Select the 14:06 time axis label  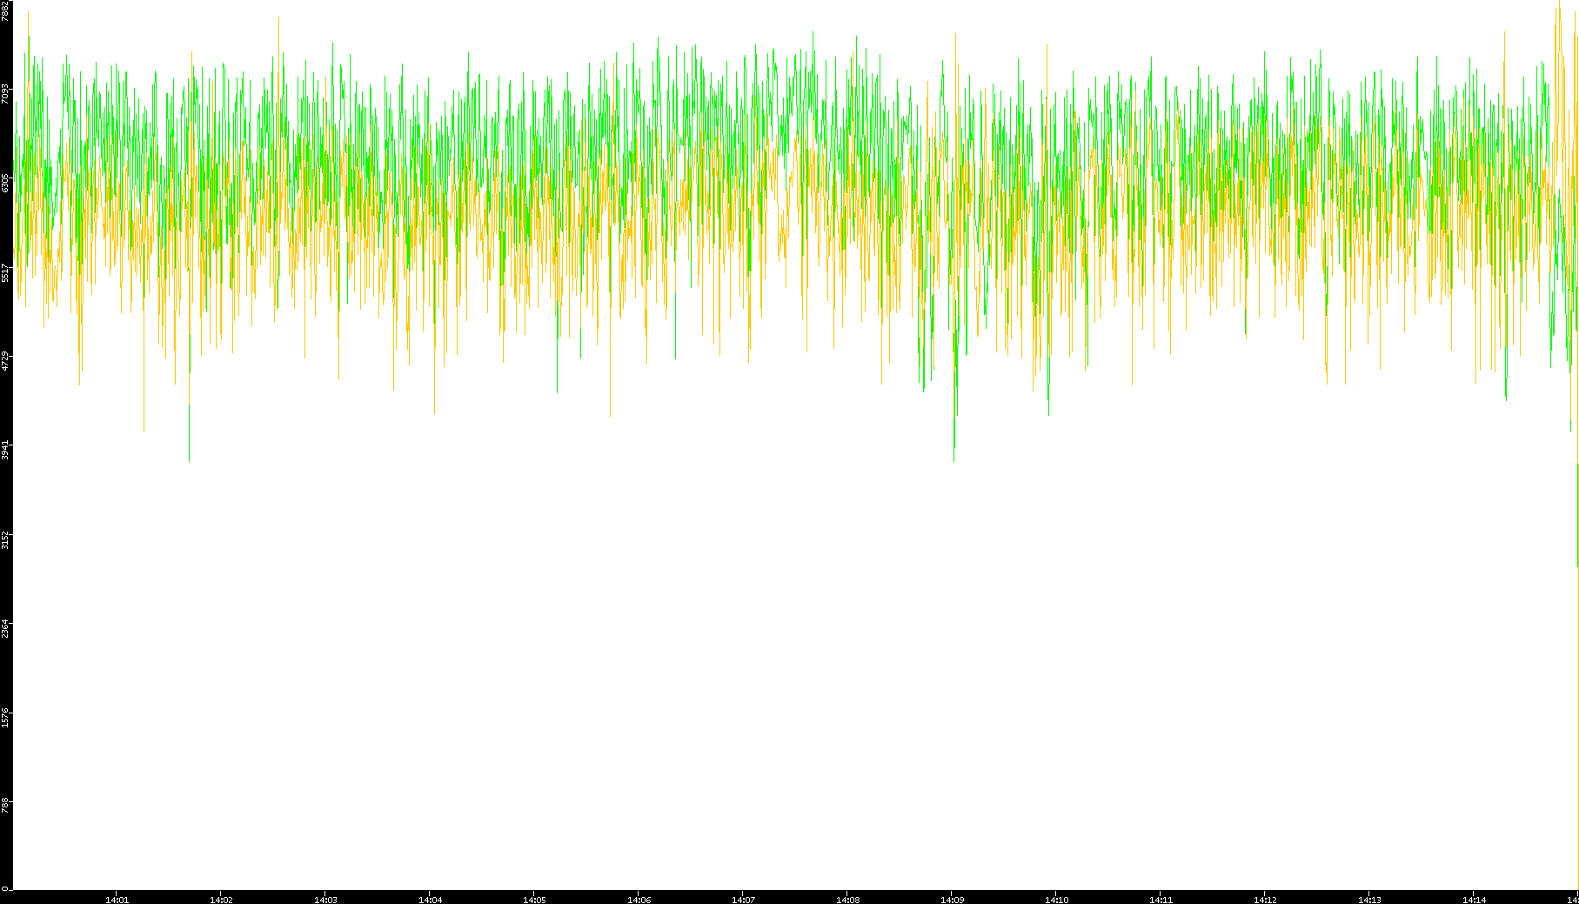[639, 900]
